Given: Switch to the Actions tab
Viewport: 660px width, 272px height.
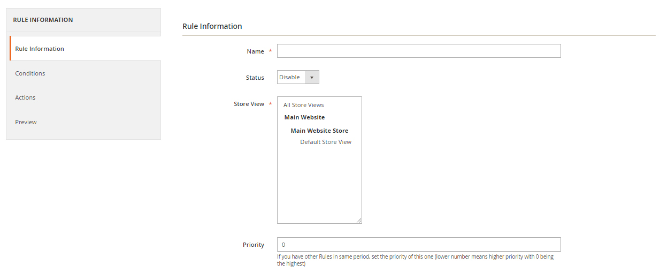Looking at the screenshot, I should pos(25,97).
